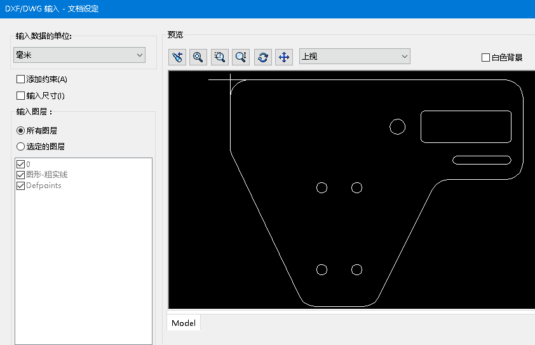Select the zoom in/out magnifier tool
The height and width of the screenshot is (345, 535).
(x=241, y=57)
